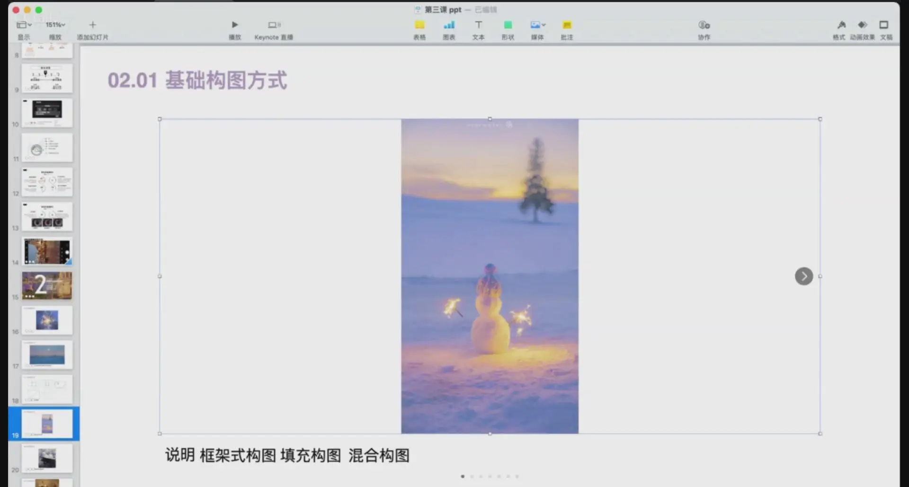Select slide 17 thumbnail

(47, 354)
